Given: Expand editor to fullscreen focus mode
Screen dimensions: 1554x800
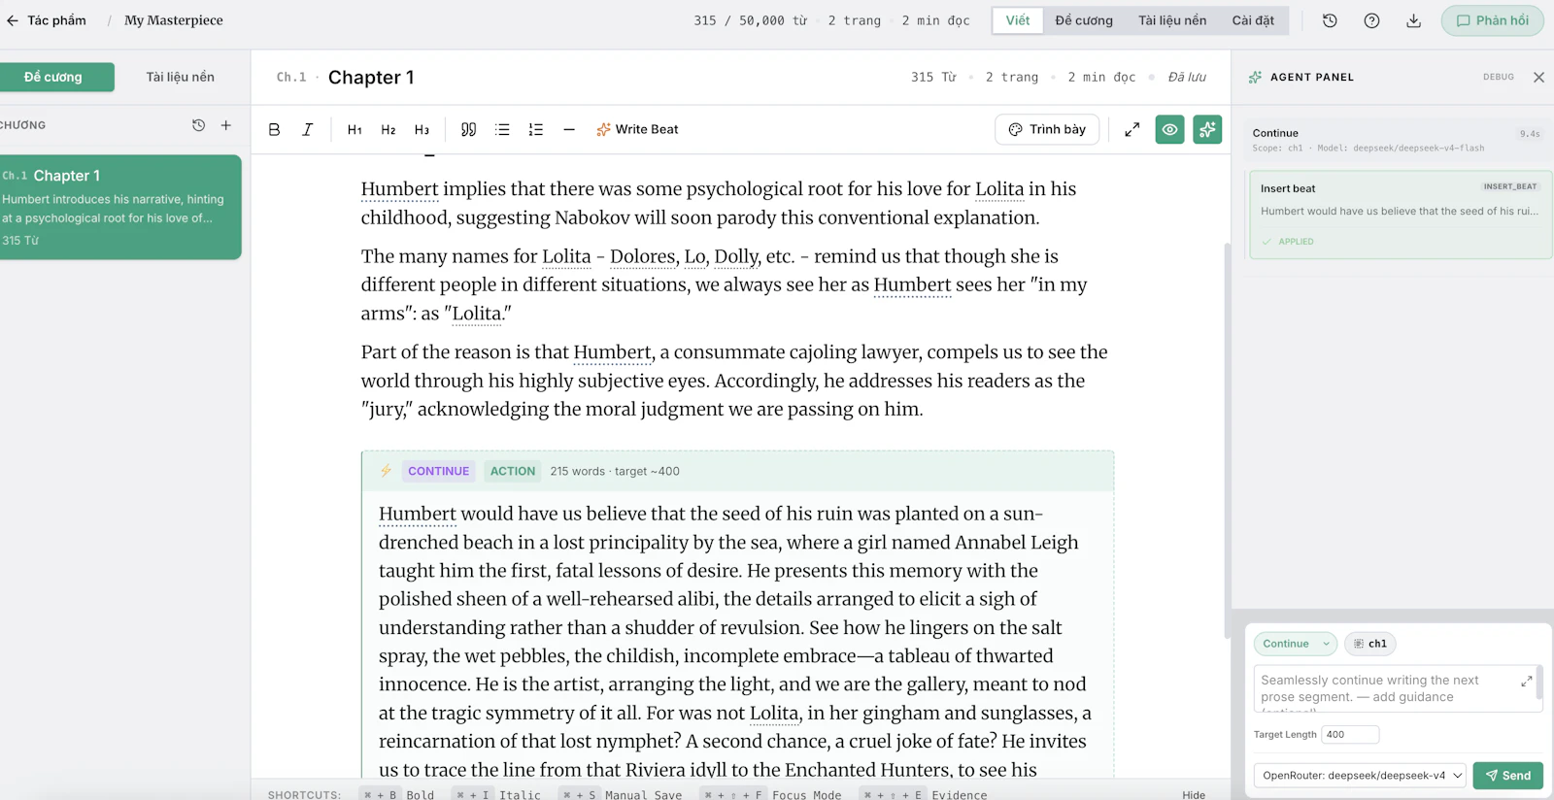Looking at the screenshot, I should click(1132, 129).
